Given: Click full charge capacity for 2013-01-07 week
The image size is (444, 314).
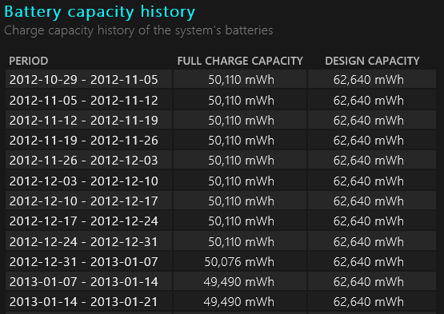Looking at the screenshot, I should pos(239,282).
